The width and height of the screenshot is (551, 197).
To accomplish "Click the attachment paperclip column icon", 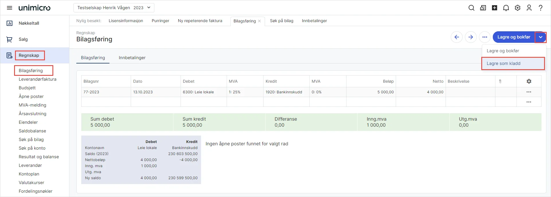I will (x=500, y=81).
